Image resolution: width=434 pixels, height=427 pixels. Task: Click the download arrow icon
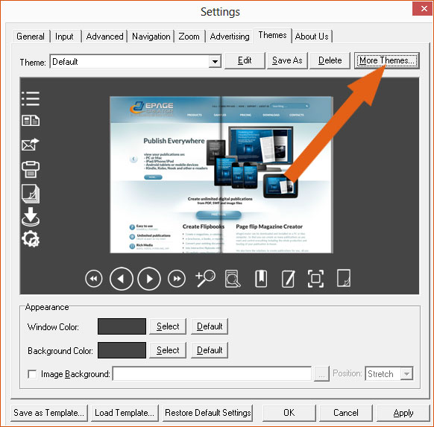[31, 217]
